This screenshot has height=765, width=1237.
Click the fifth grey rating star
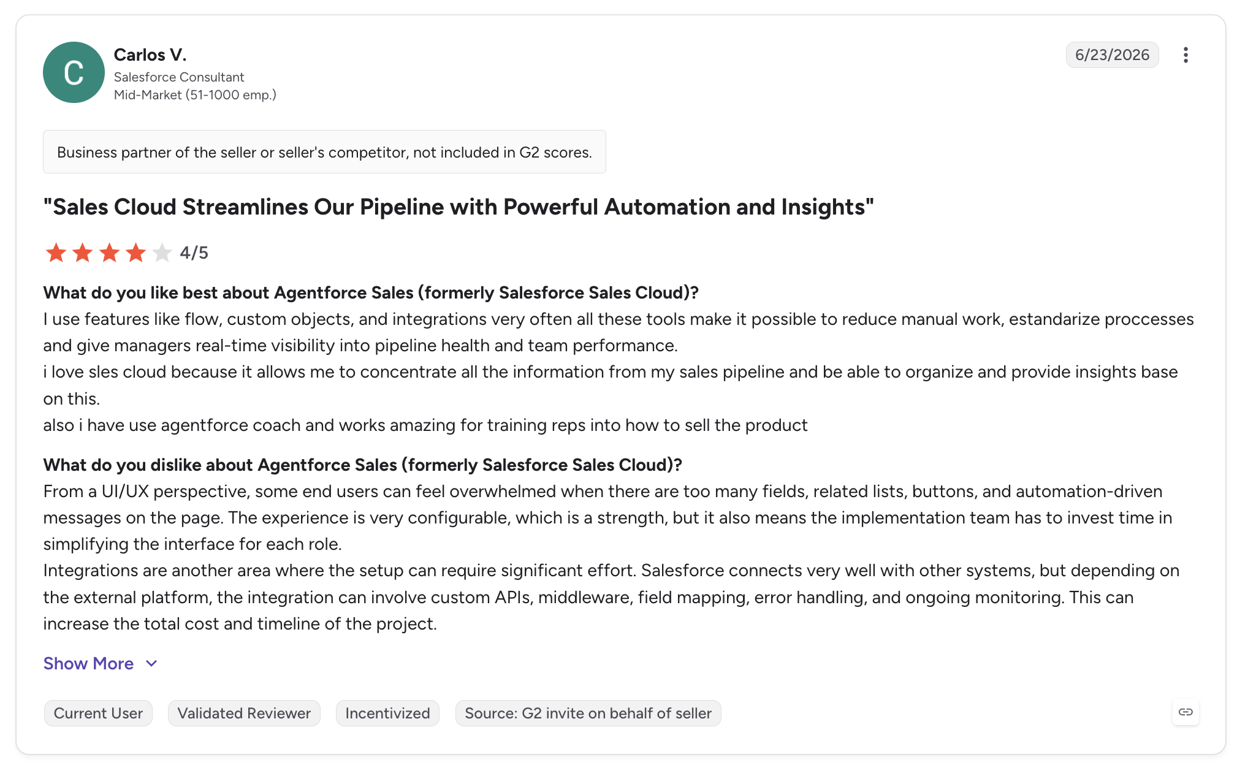[x=162, y=253]
